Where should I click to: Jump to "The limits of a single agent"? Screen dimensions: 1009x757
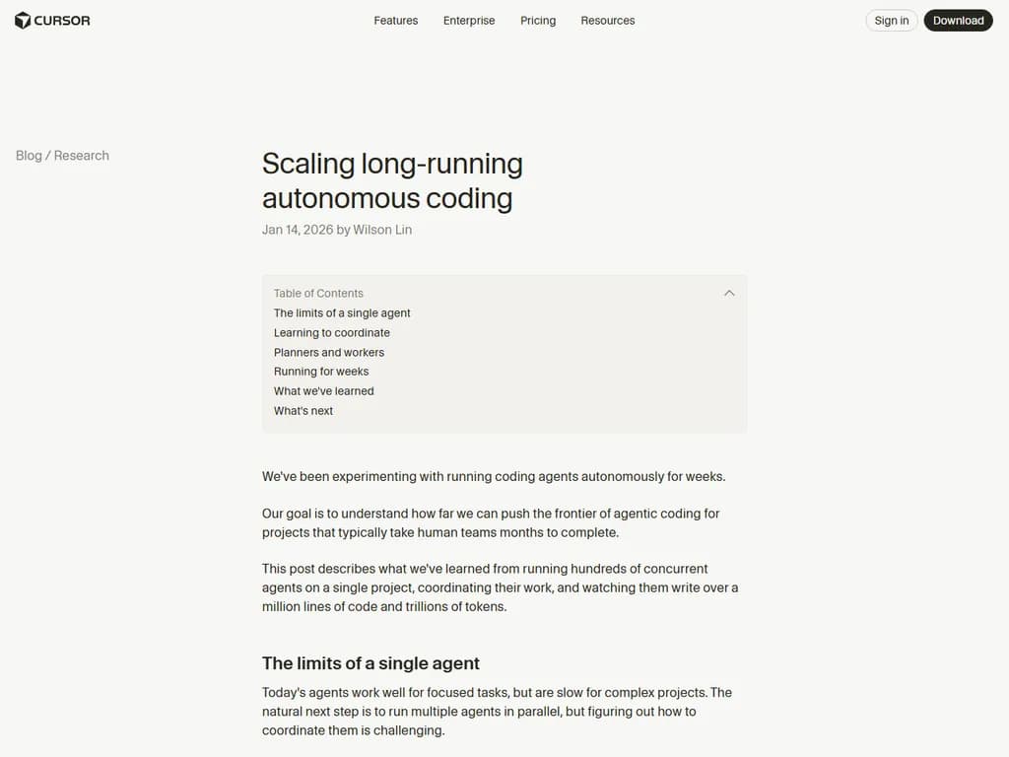pyautogui.click(x=342, y=313)
